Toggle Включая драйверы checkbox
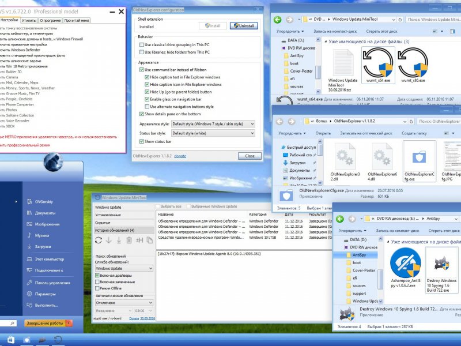This screenshot has height=346, width=461. pyautogui.click(x=97, y=276)
